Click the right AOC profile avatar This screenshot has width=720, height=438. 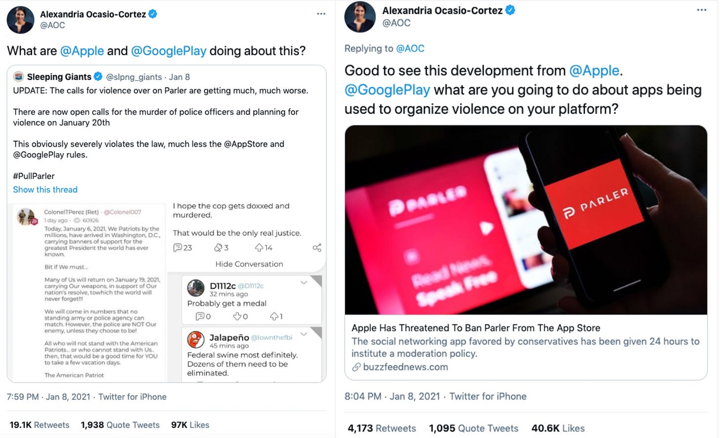coord(360,17)
